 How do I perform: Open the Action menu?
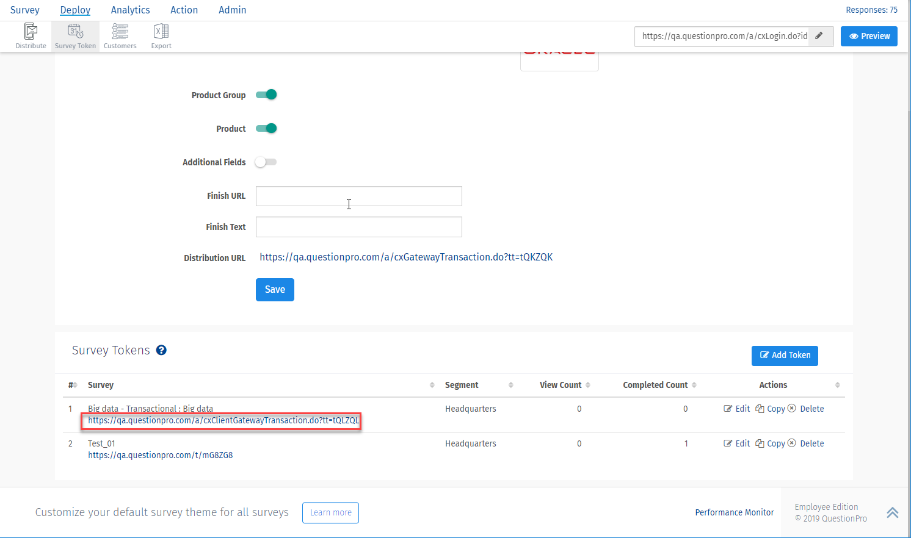(184, 10)
